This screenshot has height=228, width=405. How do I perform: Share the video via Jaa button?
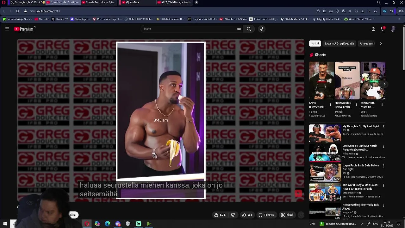click(x=247, y=215)
